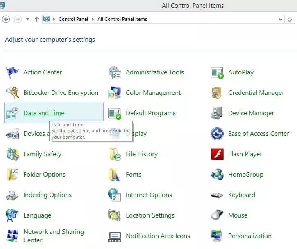Open the HomeGroup icon
The image size is (297, 249).
pos(217,175)
